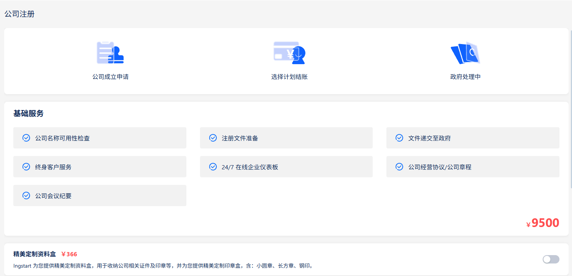Screen dimensions: 572x276
Task: Click check icon beside 24/7 在线企业仪表板
Action: click(213, 167)
